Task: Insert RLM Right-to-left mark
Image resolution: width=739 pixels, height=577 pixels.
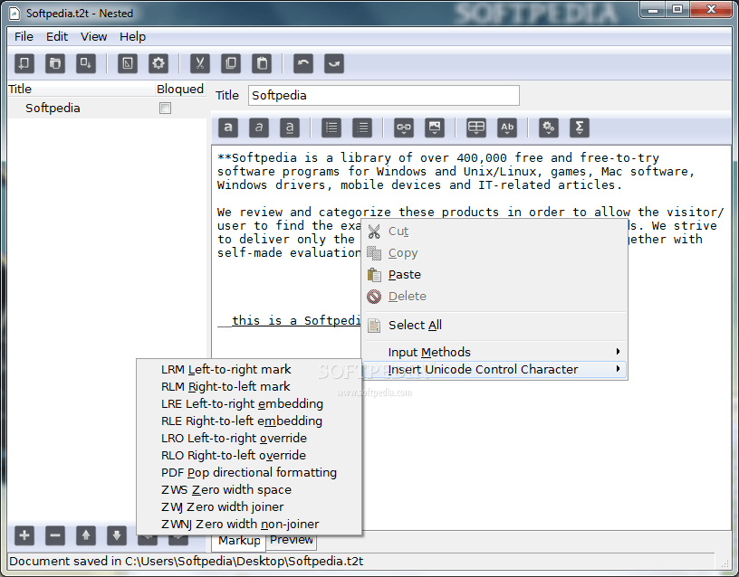Action: 249,386
